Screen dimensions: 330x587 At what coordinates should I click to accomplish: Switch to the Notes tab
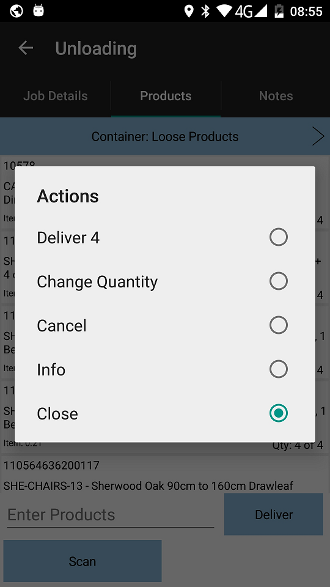coord(276,96)
